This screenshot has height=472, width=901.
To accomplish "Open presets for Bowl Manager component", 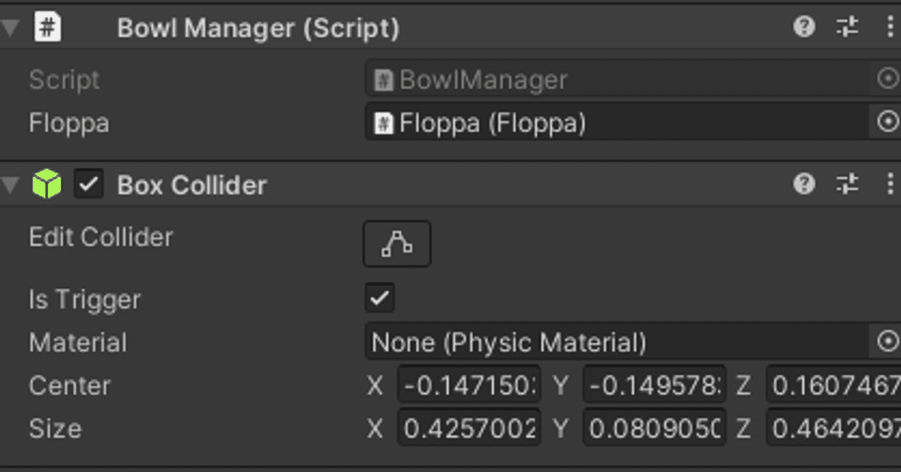I will tap(847, 28).
